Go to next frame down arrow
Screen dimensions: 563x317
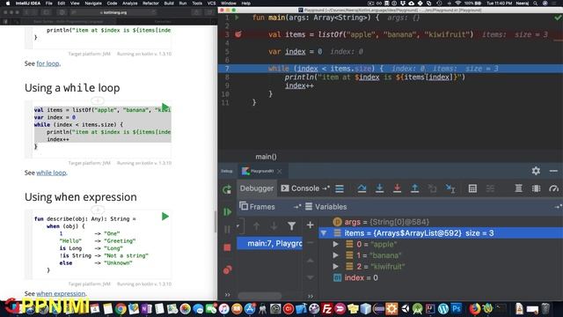click(x=274, y=226)
